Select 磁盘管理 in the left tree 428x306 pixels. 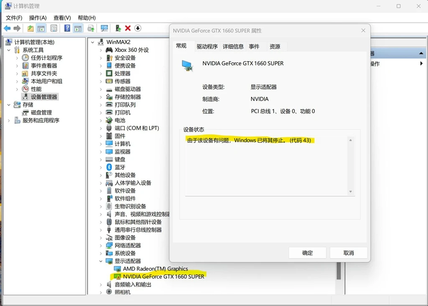click(41, 112)
